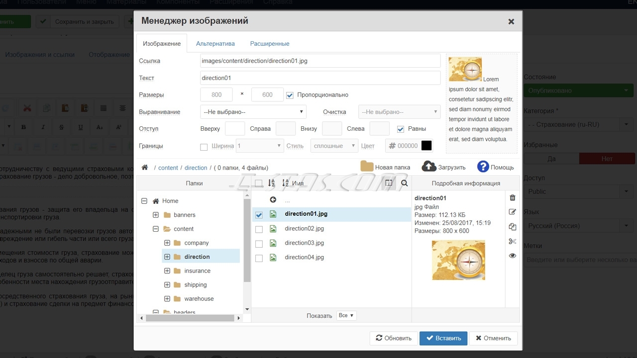Rename selected file using the edit icon
Viewport: 637px width, 358px height.
pyautogui.click(x=513, y=212)
